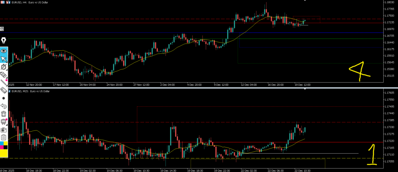Screen dimensions: 398x172
Task: Select the fountain pen nib tool
Action: point(4,40)
